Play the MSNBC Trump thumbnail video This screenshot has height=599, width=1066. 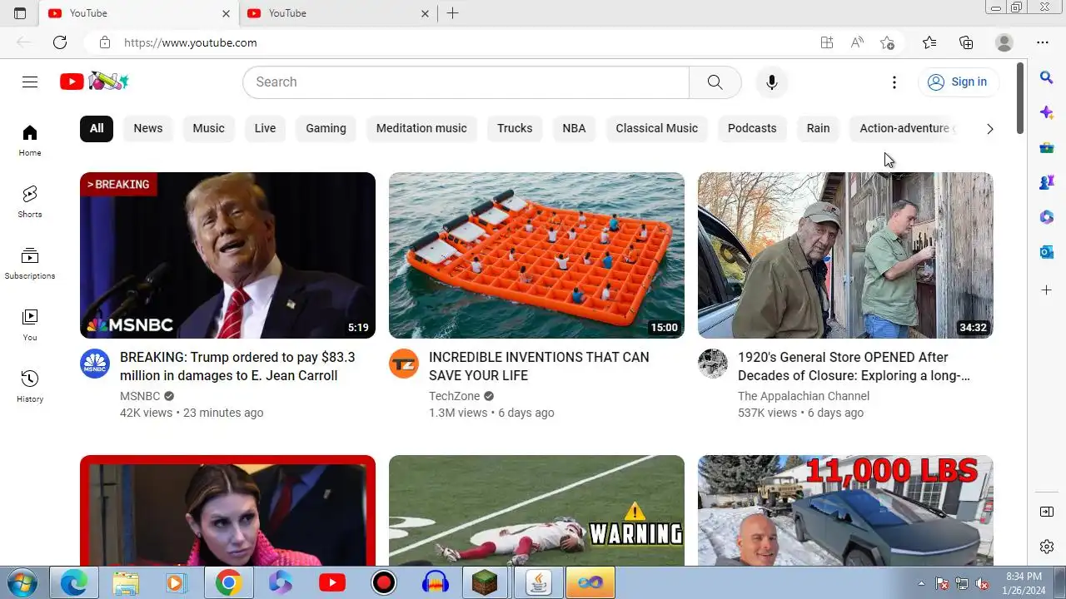pyautogui.click(x=227, y=255)
